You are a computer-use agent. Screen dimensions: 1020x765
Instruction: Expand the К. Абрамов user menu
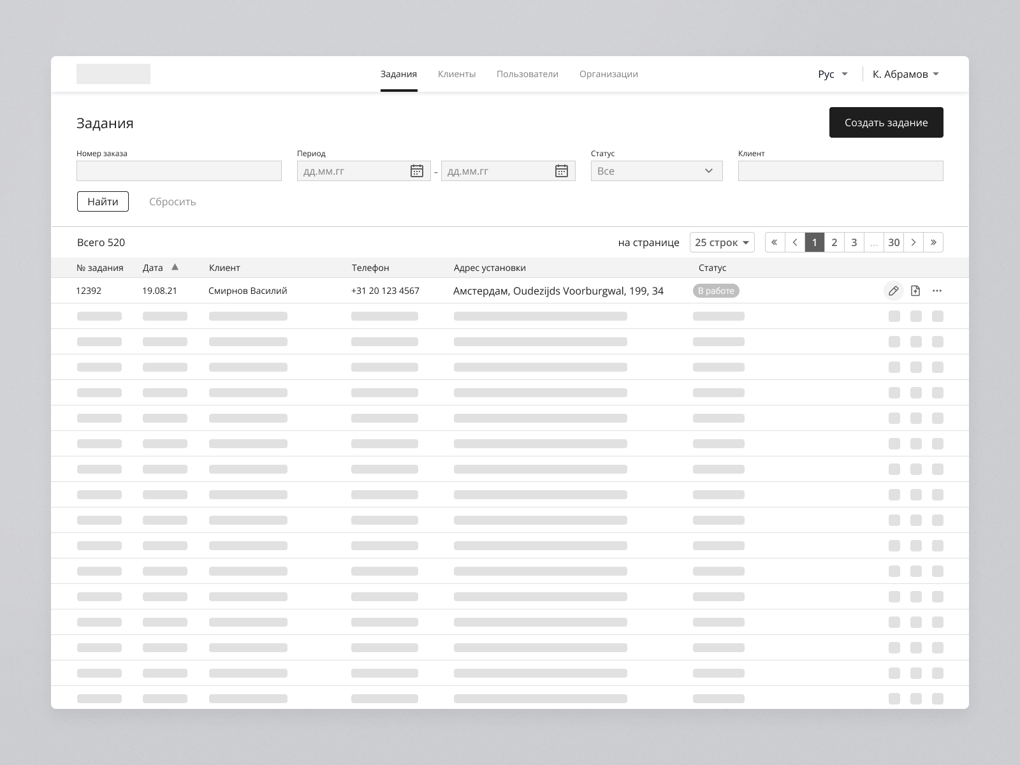(x=906, y=74)
